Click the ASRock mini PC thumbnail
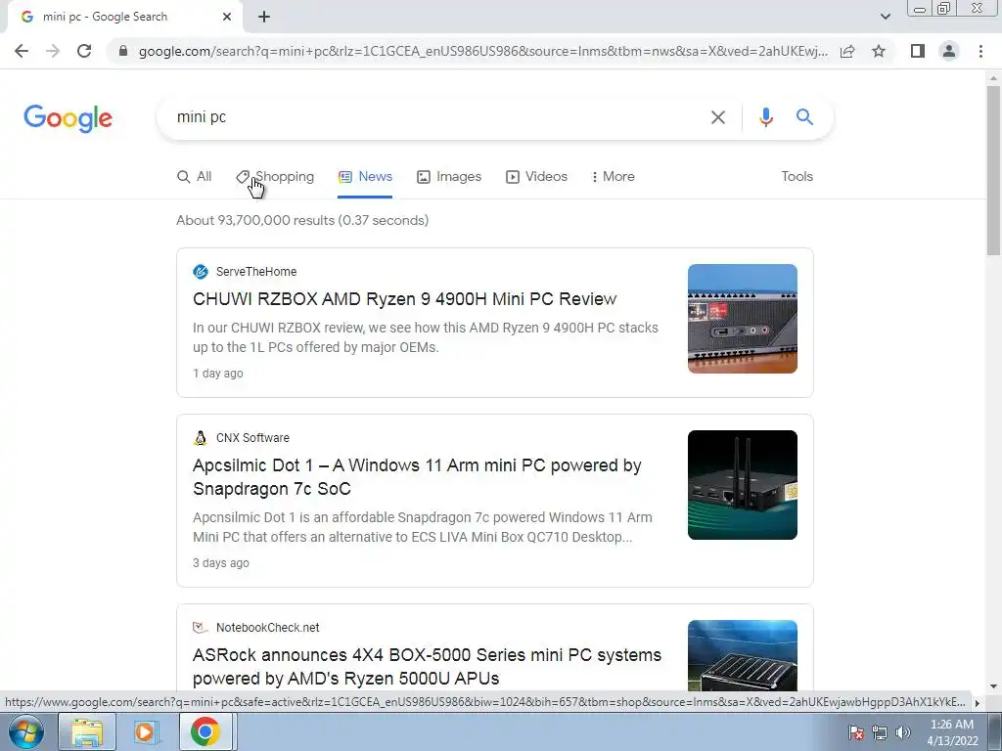 pos(743,656)
